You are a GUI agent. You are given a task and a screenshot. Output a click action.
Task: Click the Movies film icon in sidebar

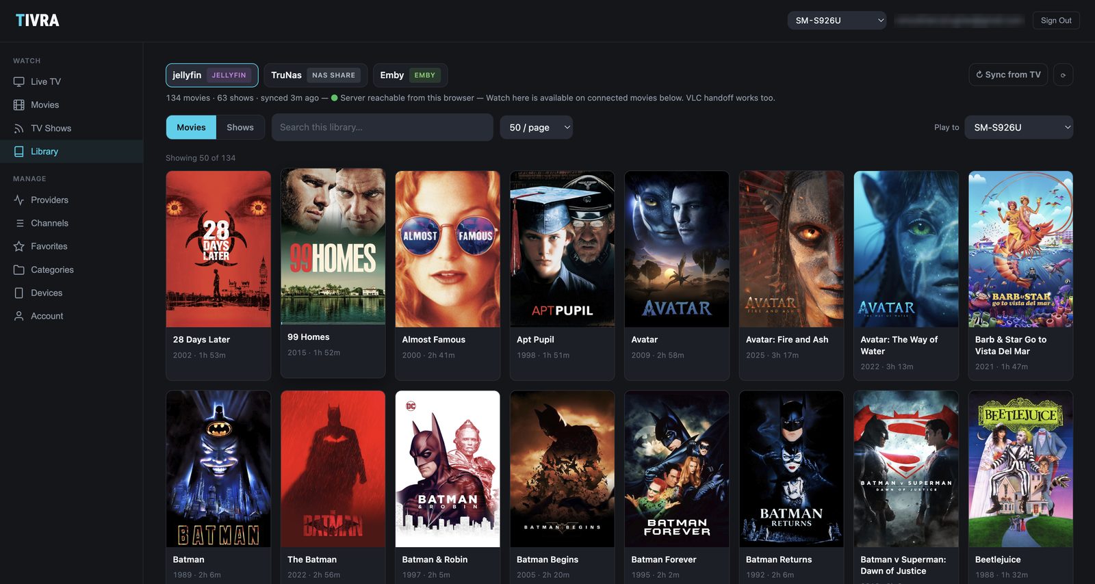(19, 105)
